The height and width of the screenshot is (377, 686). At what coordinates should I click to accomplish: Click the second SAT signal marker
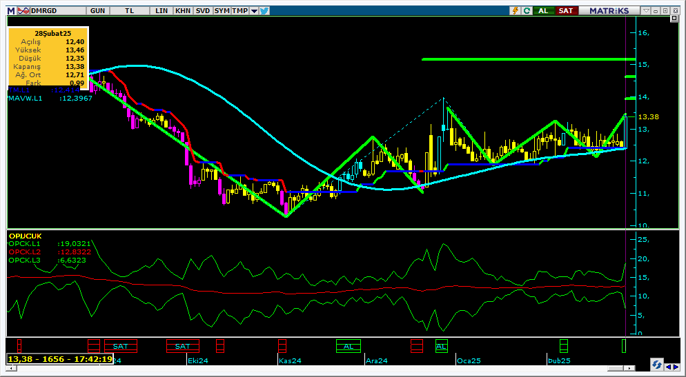pyautogui.click(x=182, y=346)
